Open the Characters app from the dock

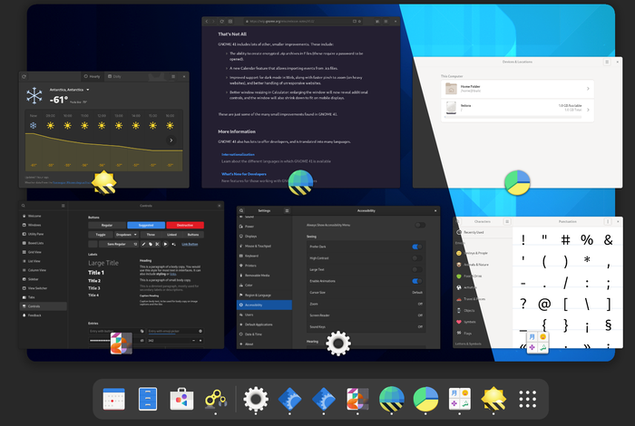click(x=460, y=399)
